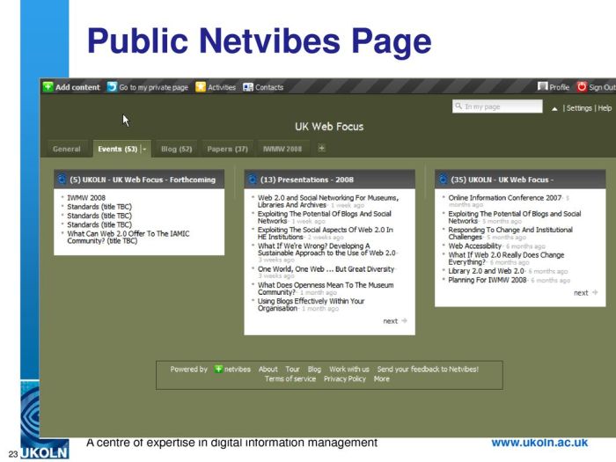Viewport: 616px width, 462px height.
Task: Open Terms of service link
Action: pos(290,378)
